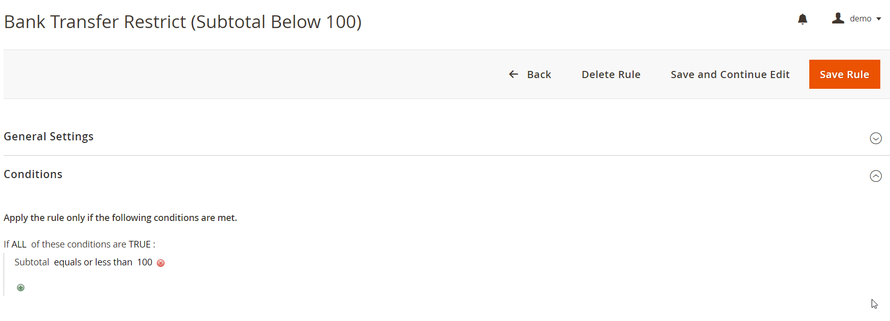
Task: Open the notifications bell
Action: click(x=803, y=19)
